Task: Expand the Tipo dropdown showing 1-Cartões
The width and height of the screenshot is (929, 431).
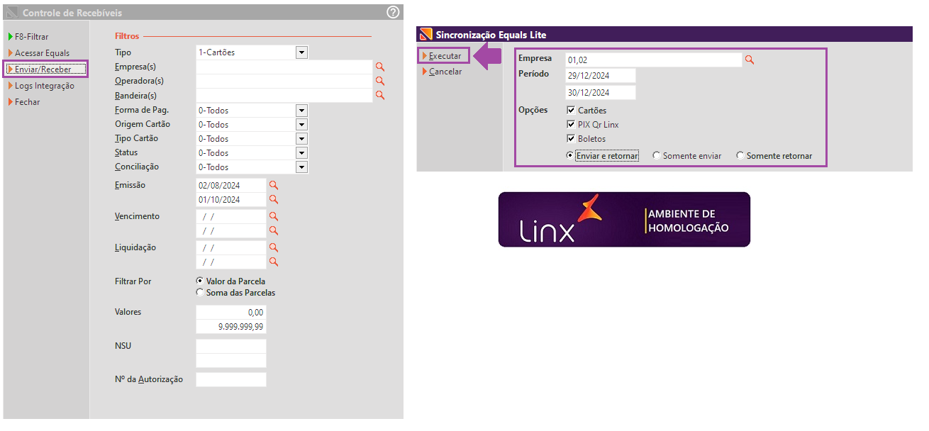Action: click(301, 52)
